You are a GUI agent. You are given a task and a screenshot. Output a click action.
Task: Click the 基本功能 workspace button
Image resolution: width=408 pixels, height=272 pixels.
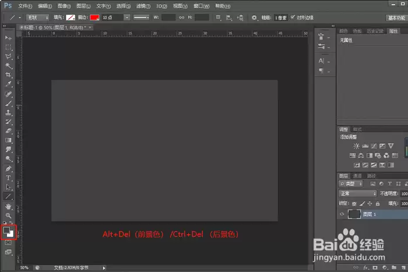396,17
